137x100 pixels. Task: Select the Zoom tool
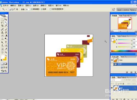point(6,52)
